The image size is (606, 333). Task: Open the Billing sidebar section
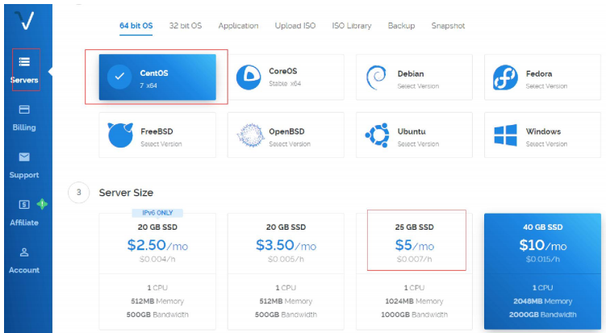tap(24, 118)
